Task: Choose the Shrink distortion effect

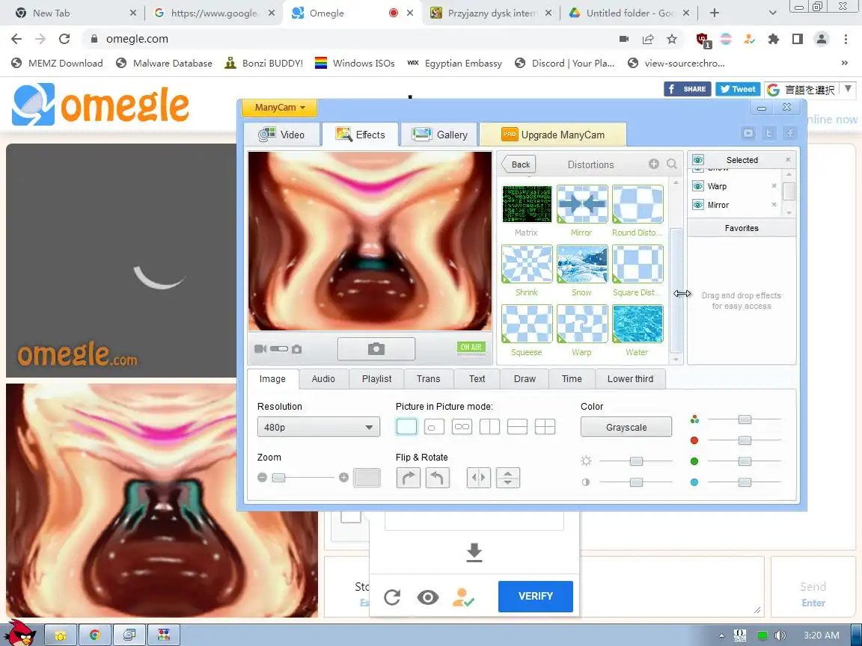Action: [x=526, y=264]
